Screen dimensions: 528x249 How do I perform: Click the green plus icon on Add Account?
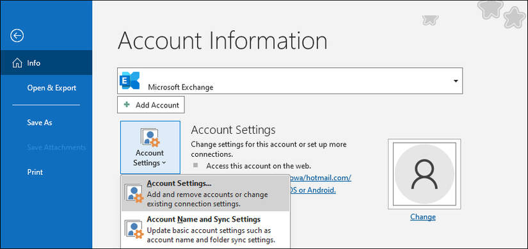(127, 105)
